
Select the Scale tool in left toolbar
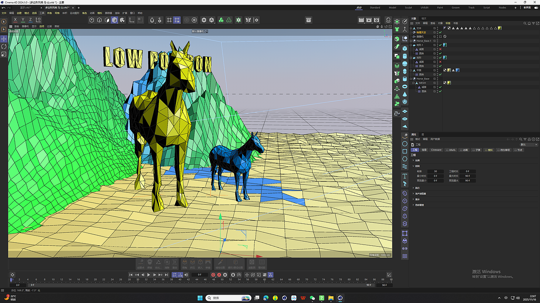pos(4,54)
